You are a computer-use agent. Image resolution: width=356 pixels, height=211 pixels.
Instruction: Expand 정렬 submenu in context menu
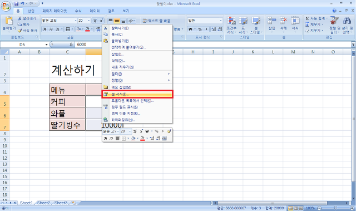click(x=137, y=80)
